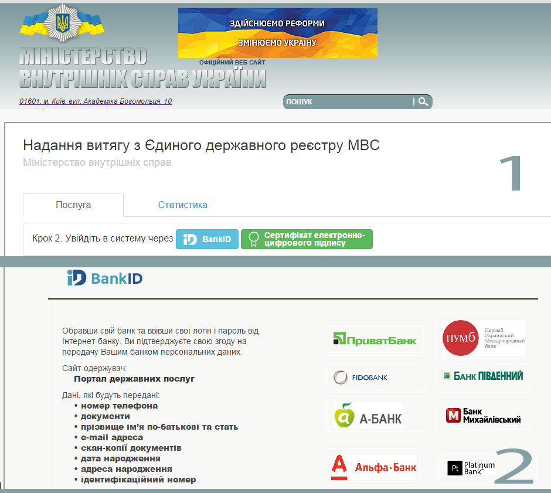Click the Міністерство внутрішніх справ України title
The height and width of the screenshot is (493, 551).
pos(142,68)
